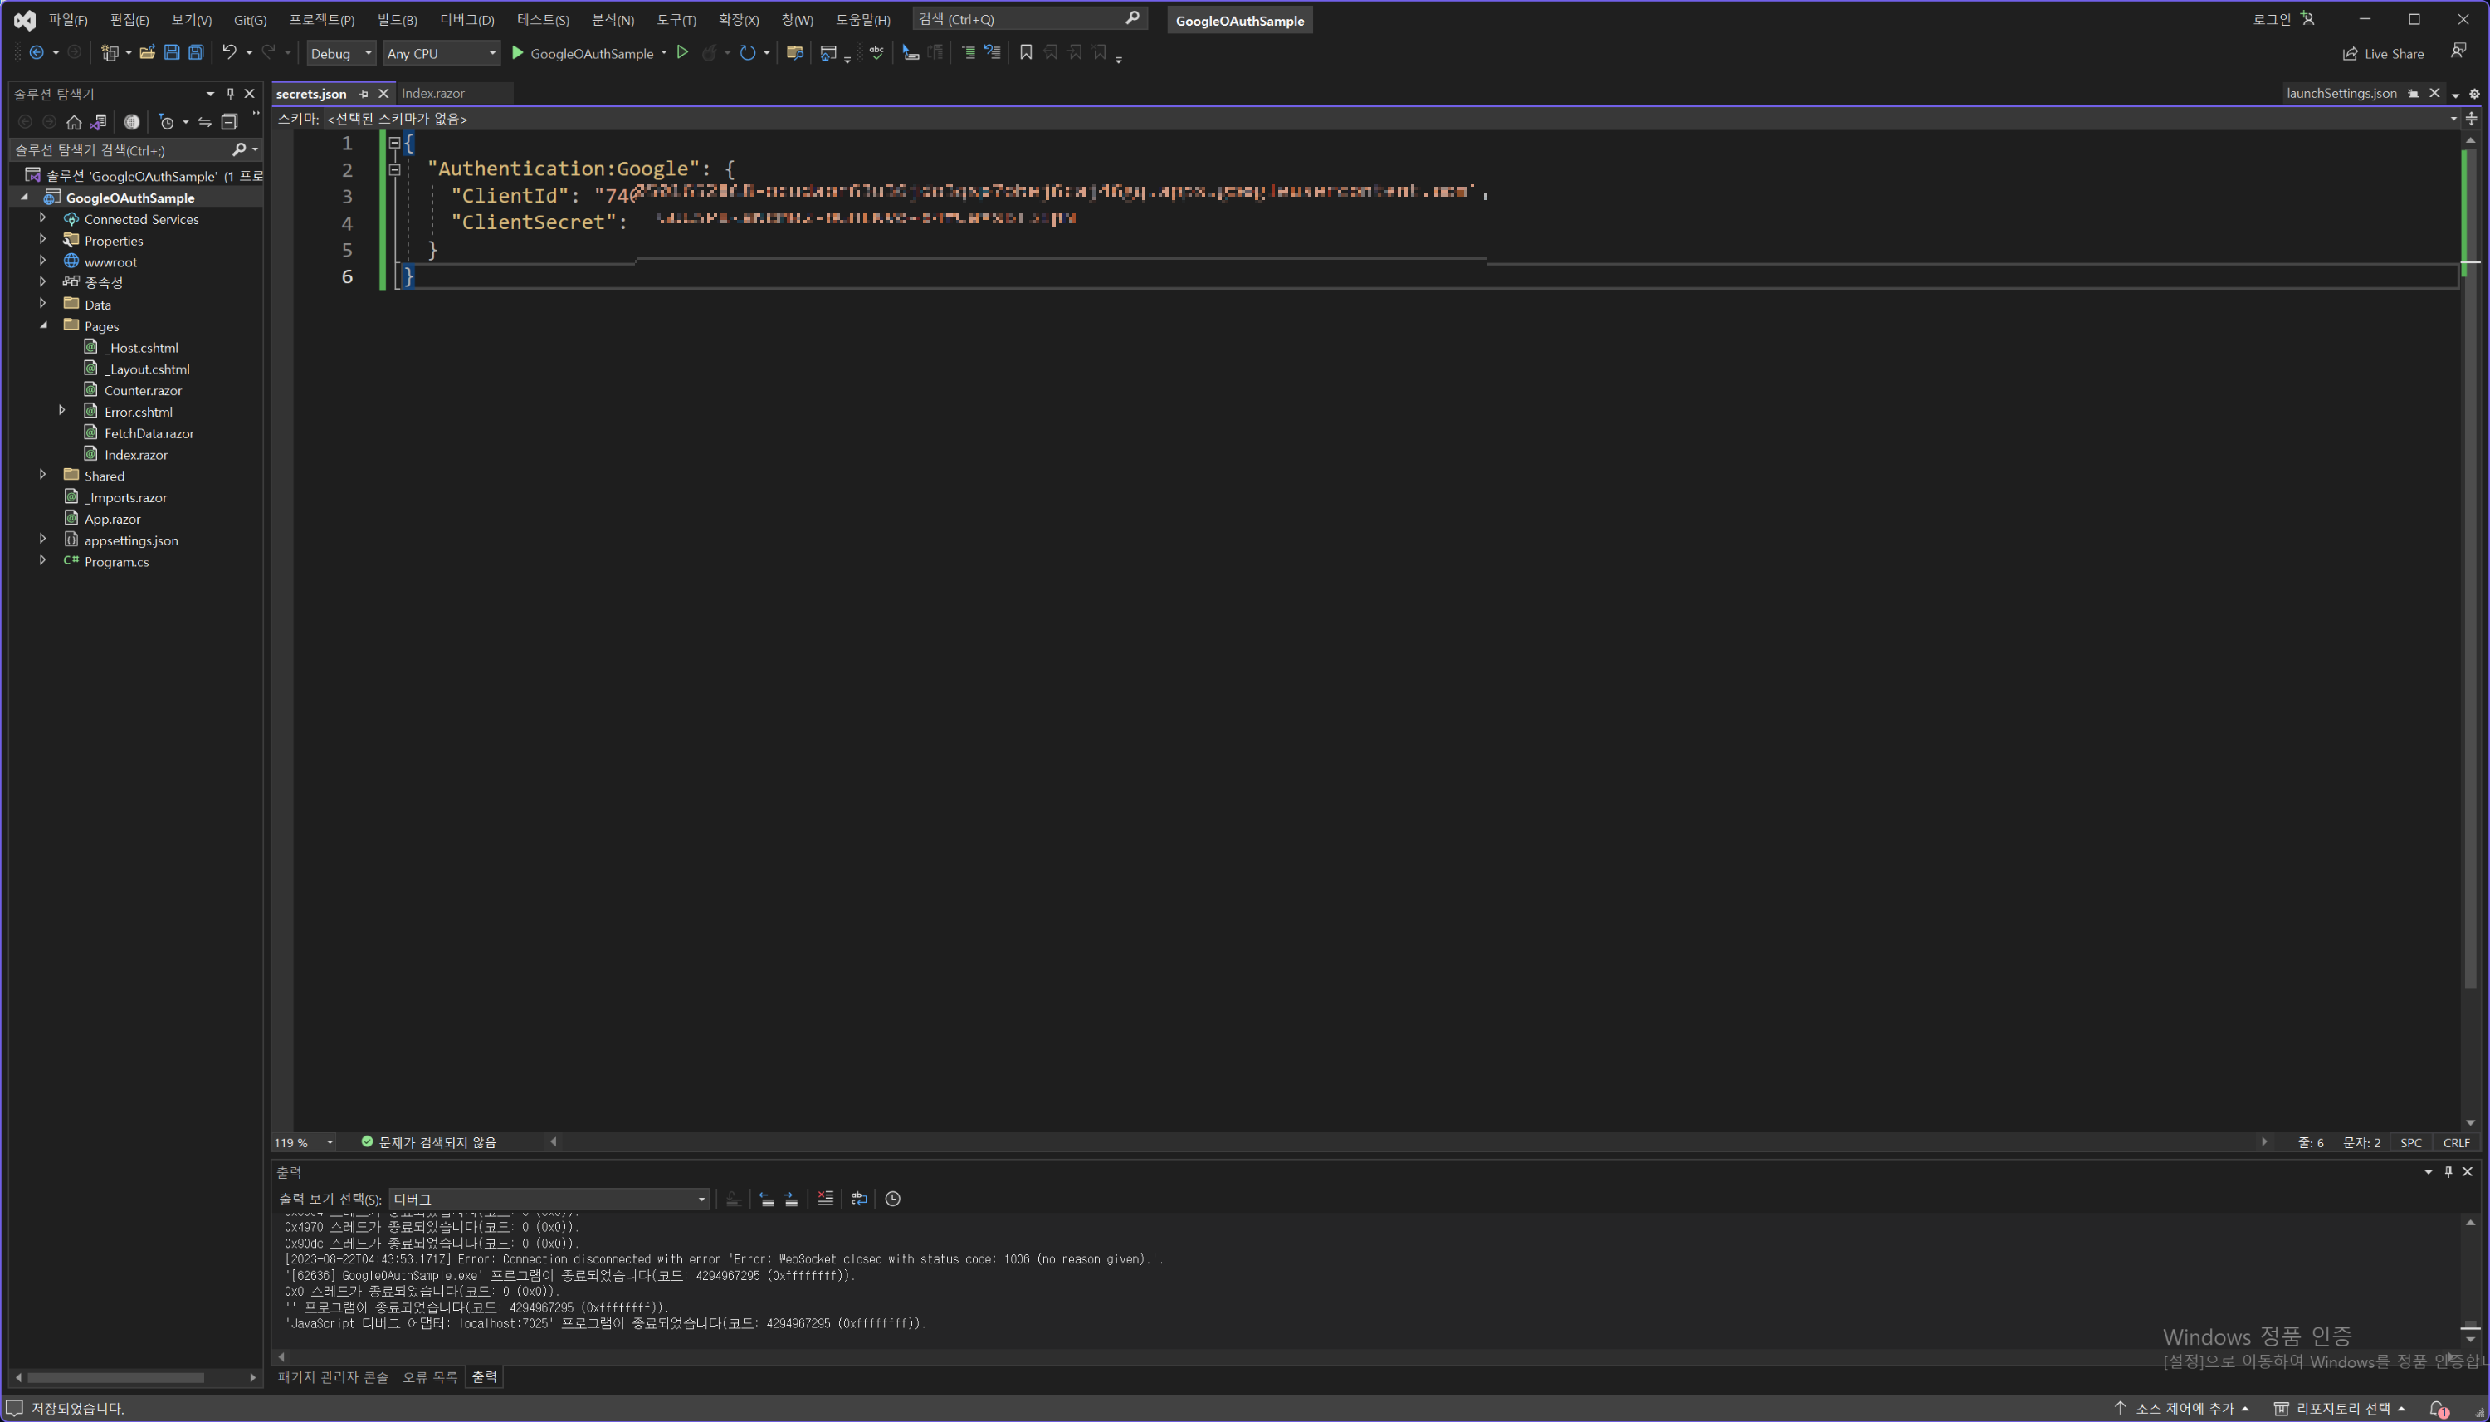
Task: Switch to the Index.razor editor tab
Action: point(432,94)
